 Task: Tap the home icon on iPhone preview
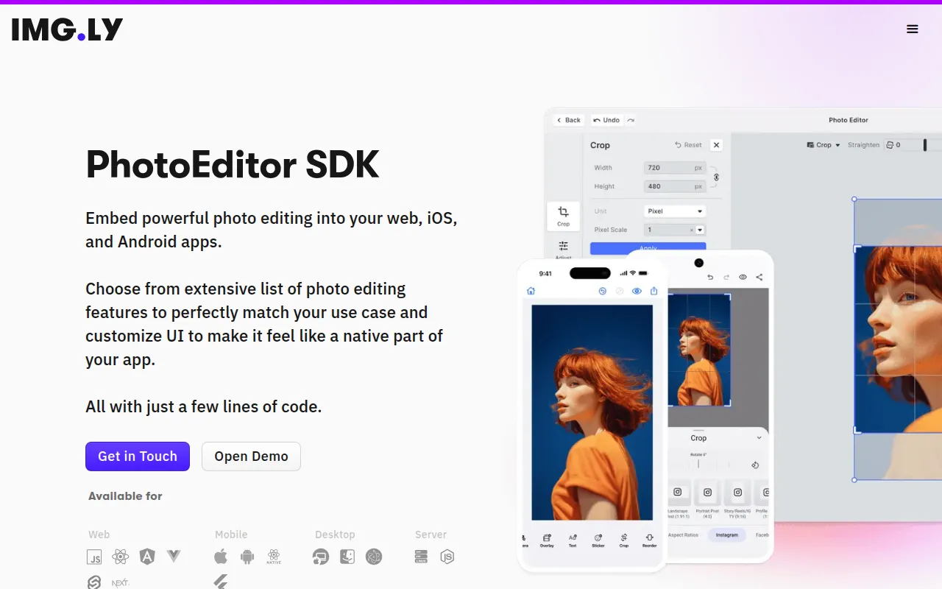point(531,291)
